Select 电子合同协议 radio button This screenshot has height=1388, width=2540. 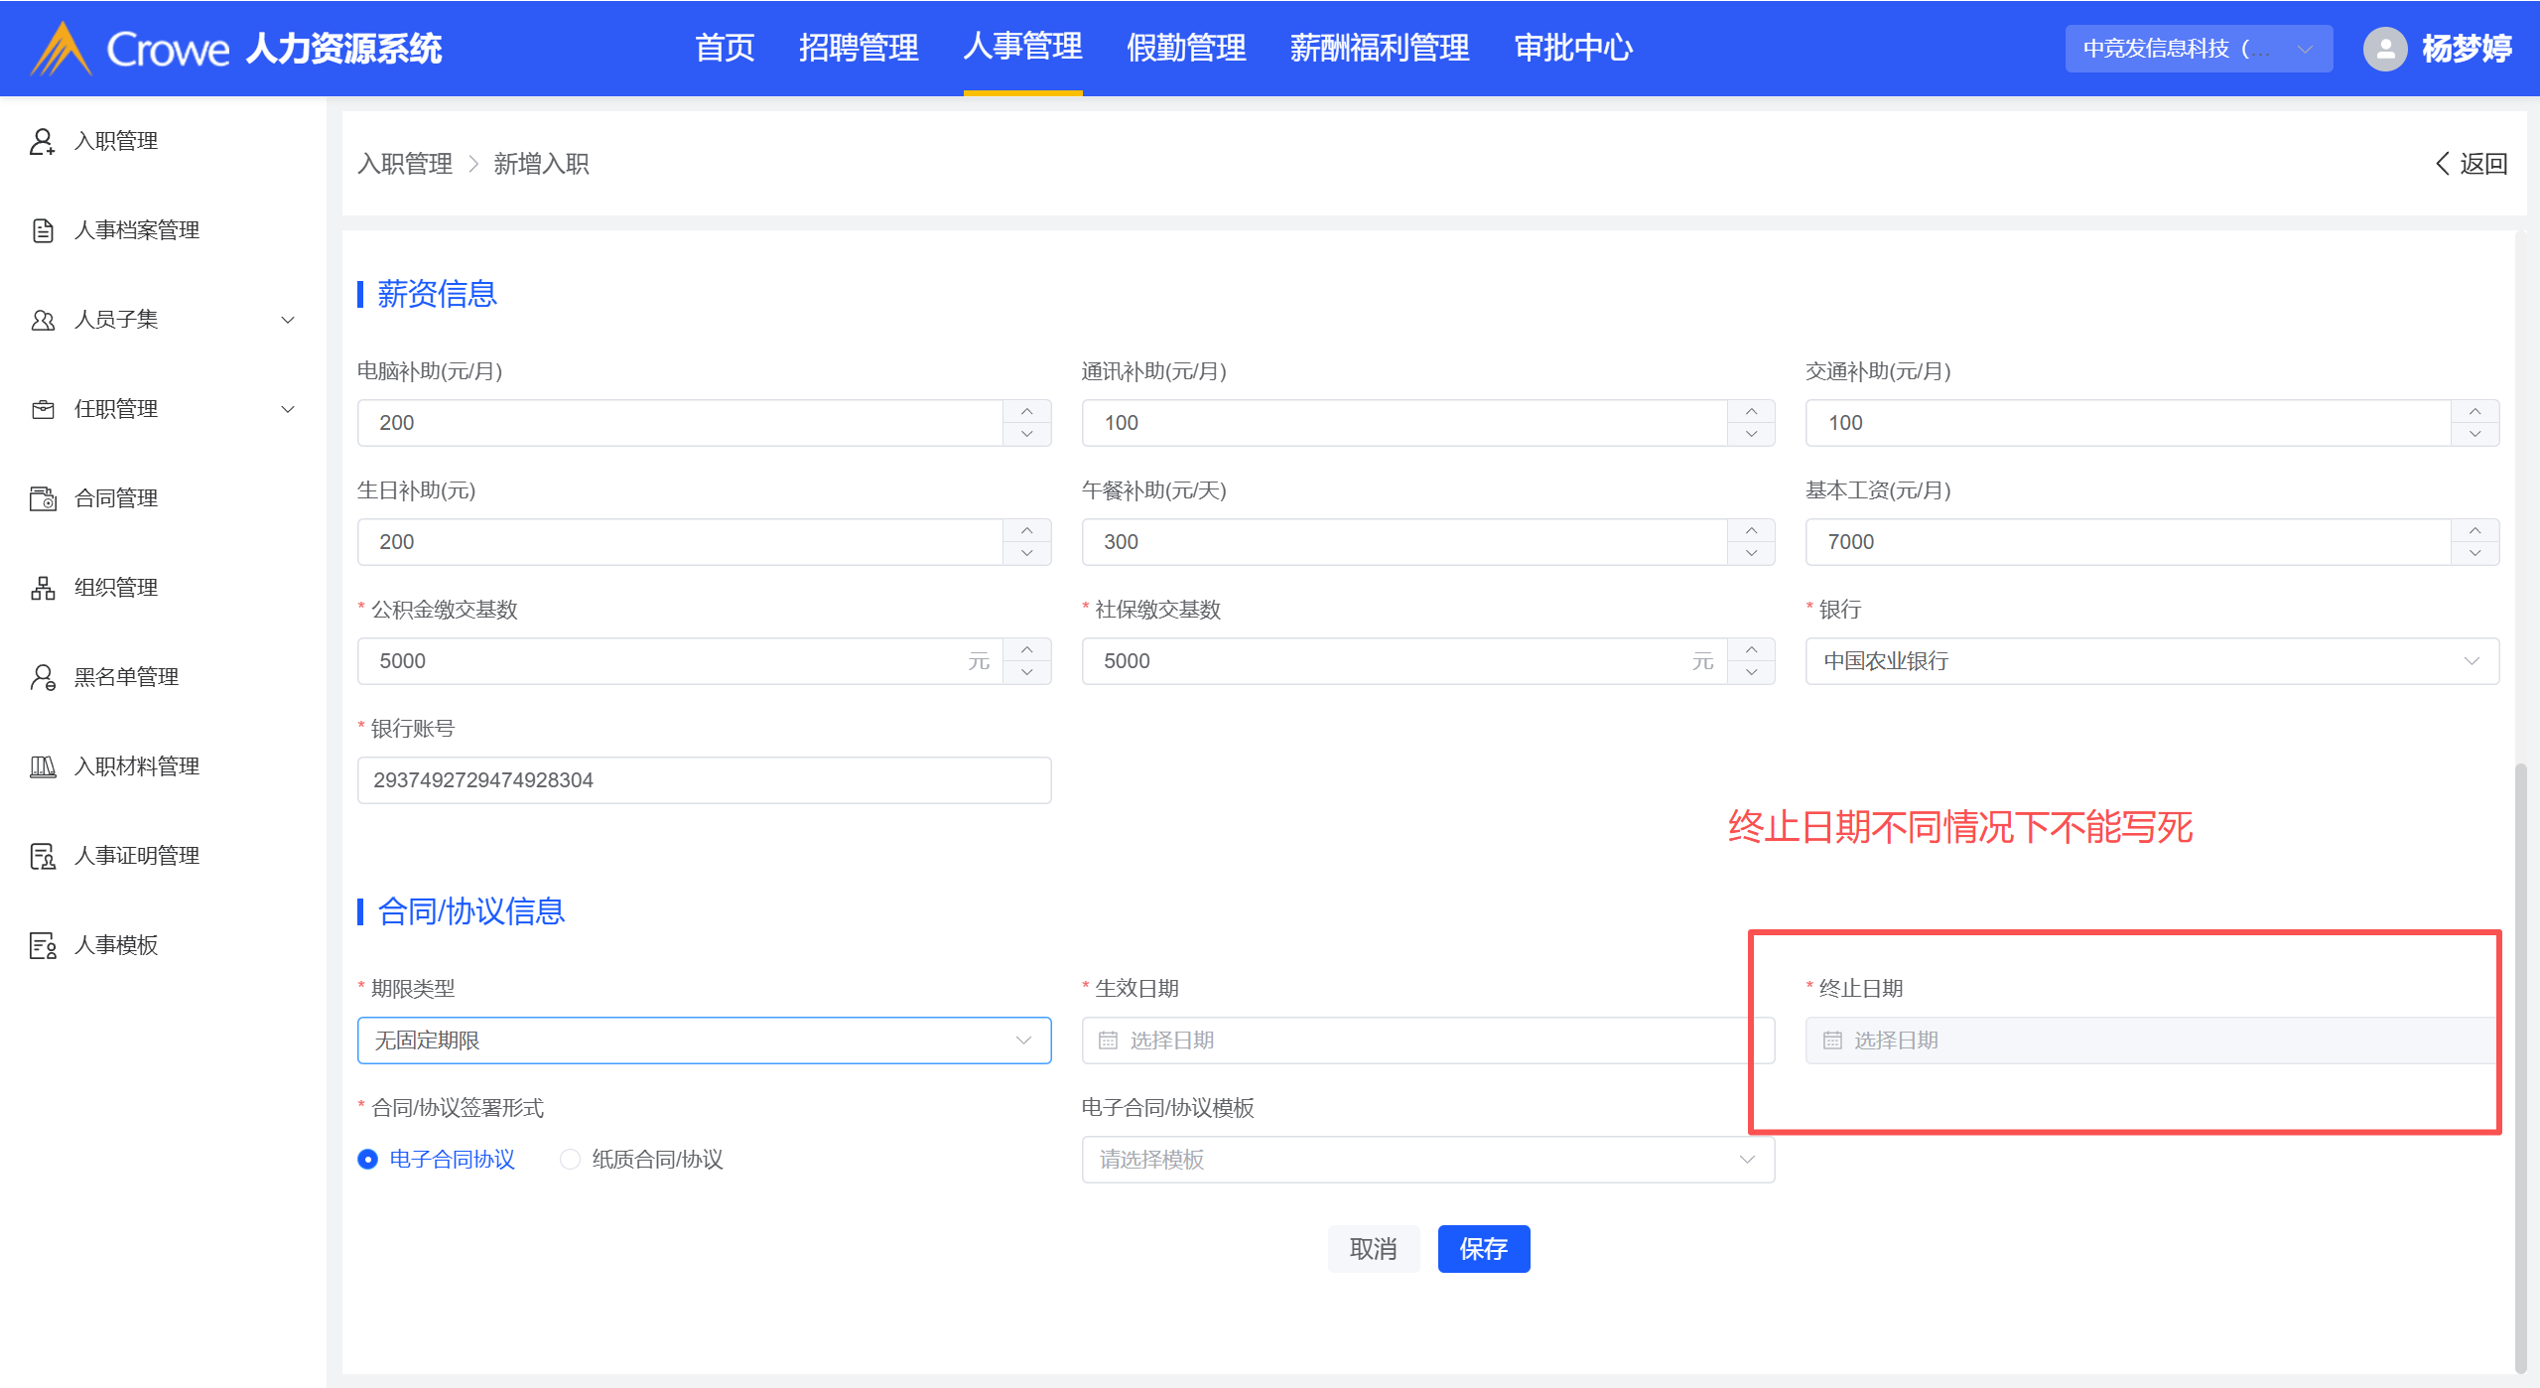[x=367, y=1159]
